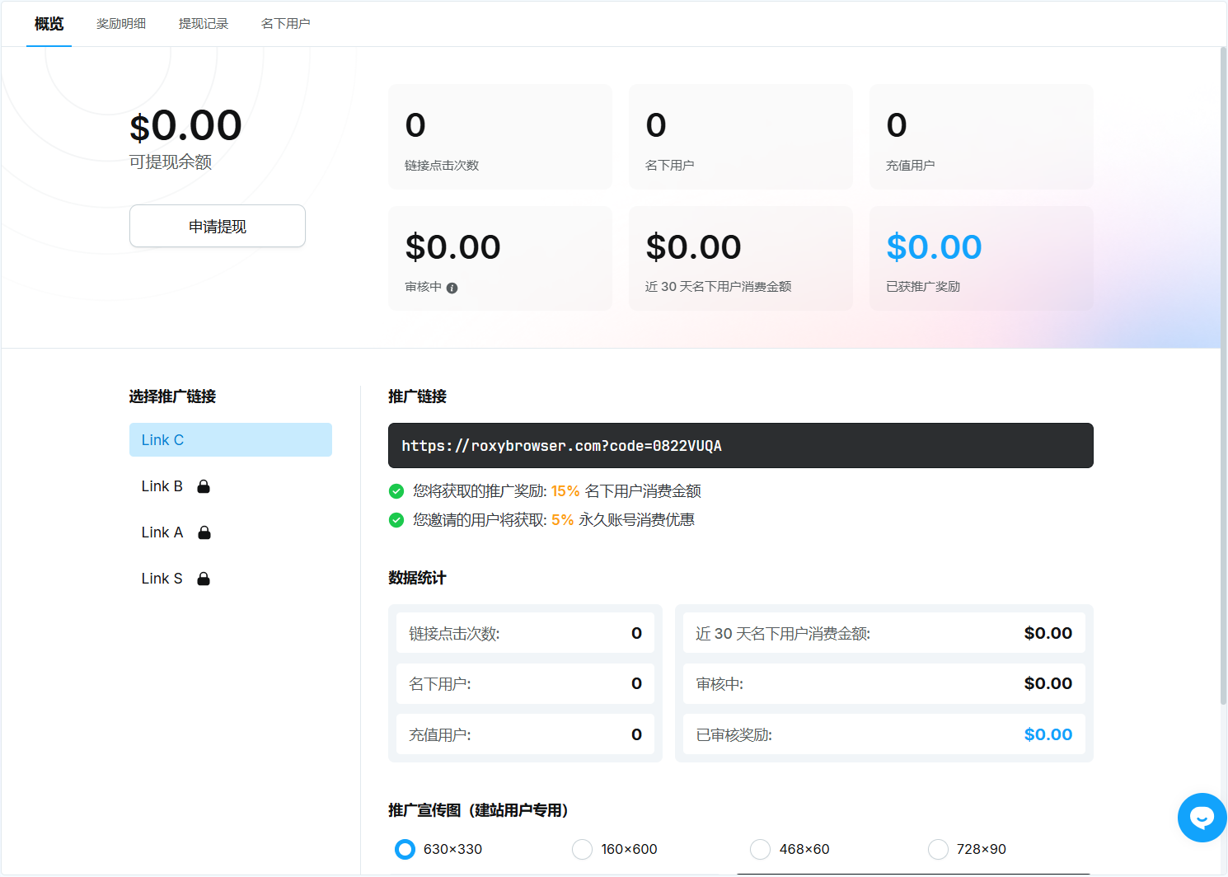This screenshot has width=1228, height=877.
Task: Click the orange 15% reward percentage
Action: point(565,491)
